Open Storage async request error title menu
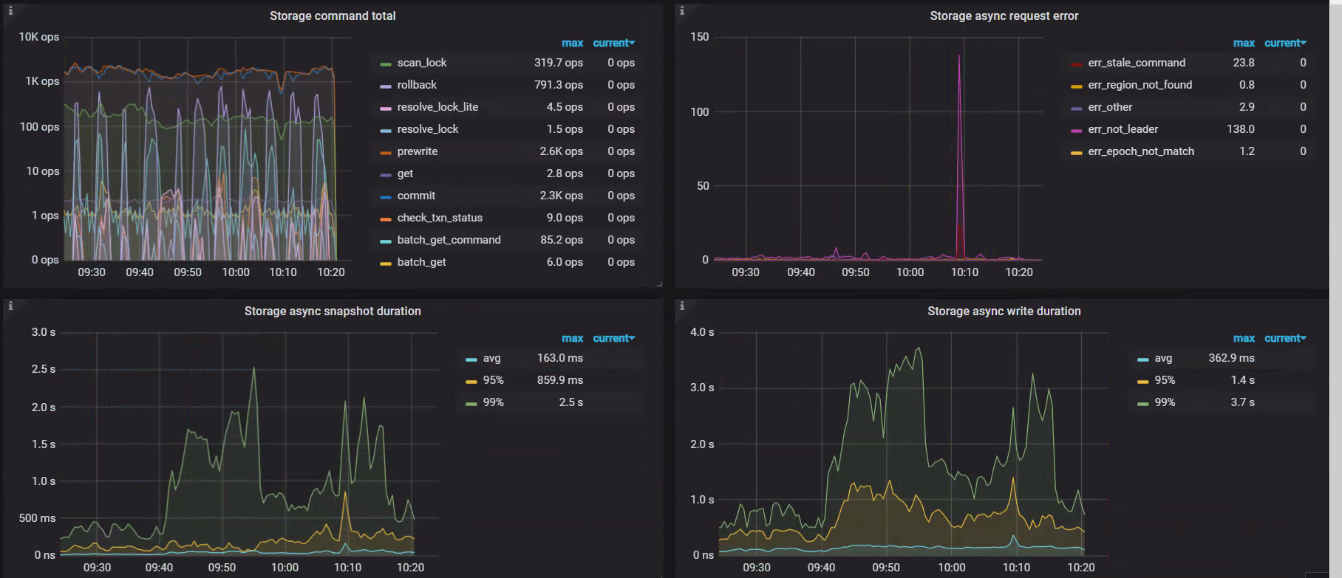The image size is (1342, 578). click(1004, 16)
